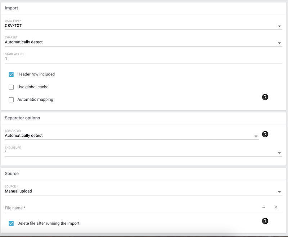
Task: Click the Import section header
Action: [x=12, y=8]
